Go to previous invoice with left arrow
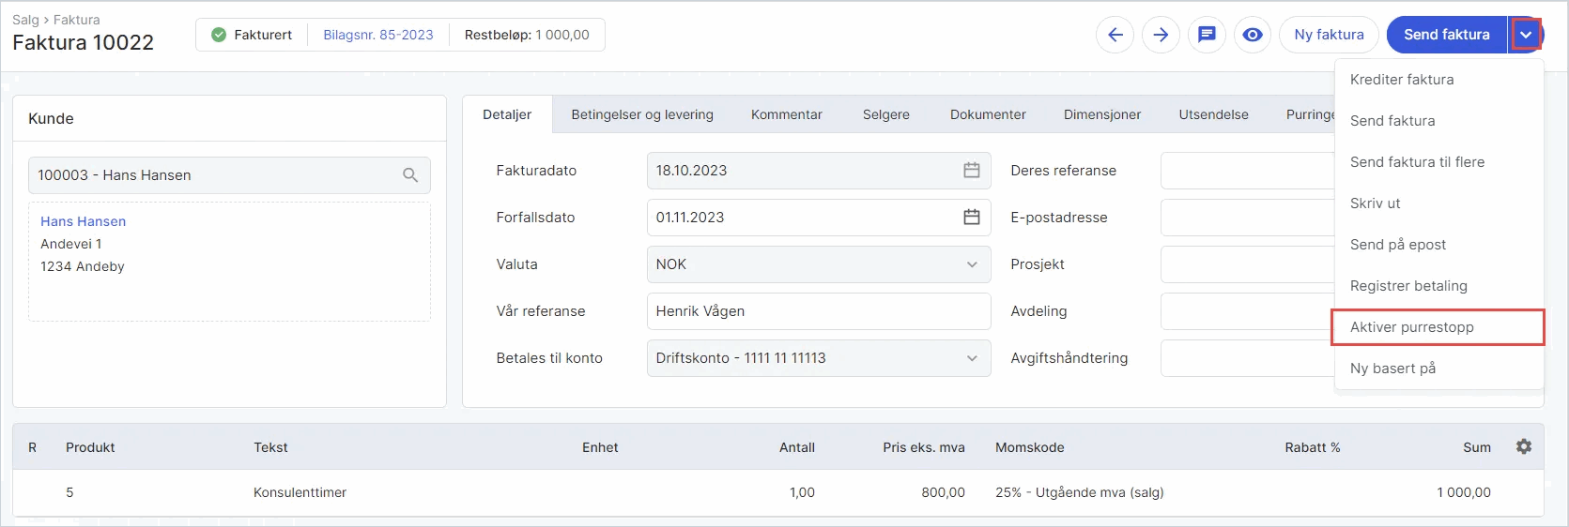The image size is (1569, 527). pyautogui.click(x=1115, y=35)
